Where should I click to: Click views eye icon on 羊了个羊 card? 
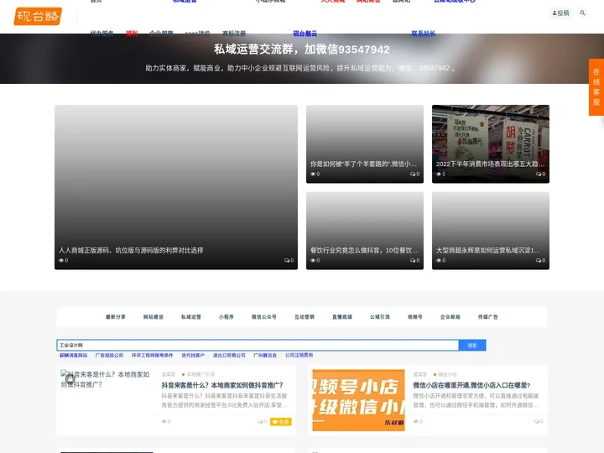313,174
